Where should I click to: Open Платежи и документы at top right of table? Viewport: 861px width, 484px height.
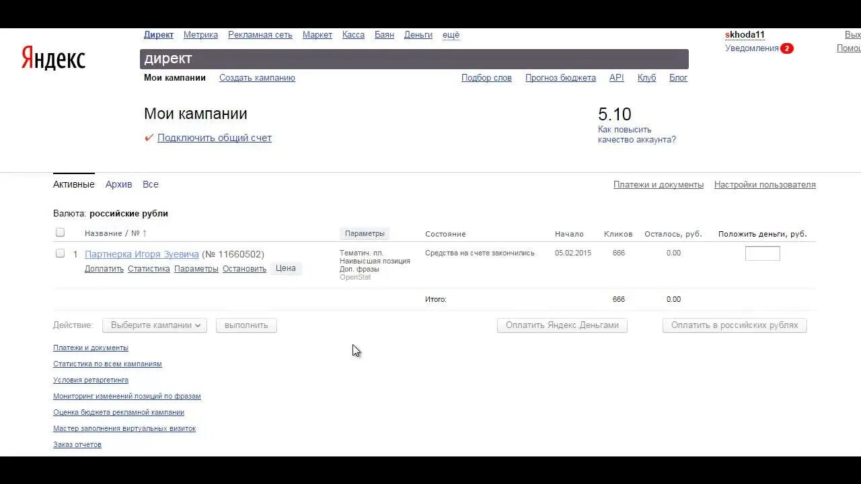(659, 184)
